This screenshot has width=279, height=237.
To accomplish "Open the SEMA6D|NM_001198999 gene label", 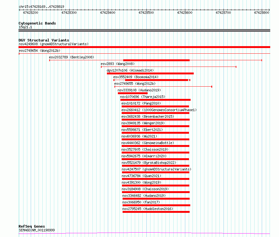I will [37, 230].
